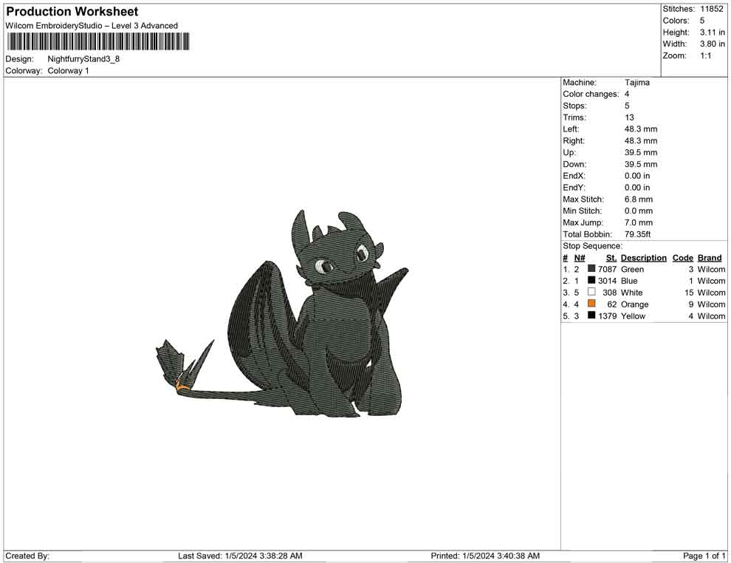This screenshot has height=563, width=731.
Task: Click the Stops value 5
Action: (x=627, y=106)
